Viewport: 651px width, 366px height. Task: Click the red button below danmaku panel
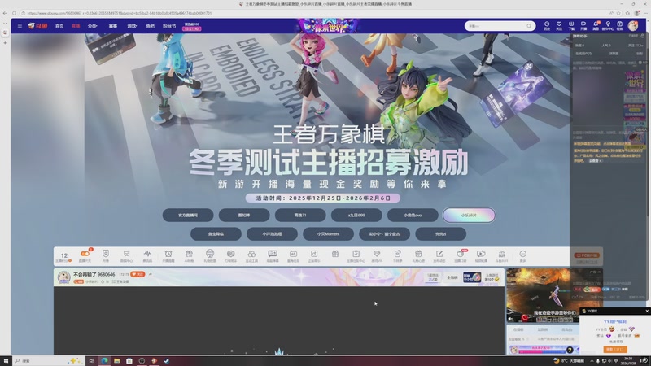[586, 255]
